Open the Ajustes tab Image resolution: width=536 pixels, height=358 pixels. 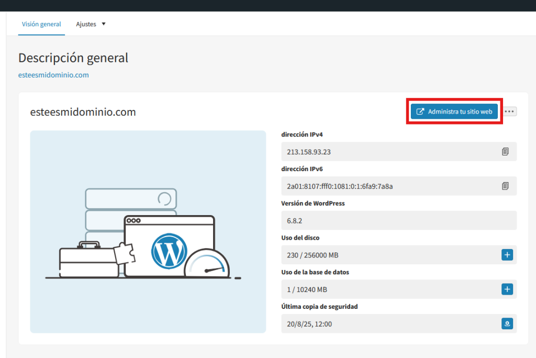(x=86, y=24)
